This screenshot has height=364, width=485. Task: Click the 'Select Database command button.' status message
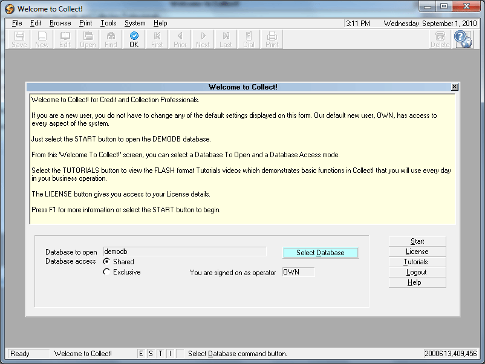pos(238,354)
